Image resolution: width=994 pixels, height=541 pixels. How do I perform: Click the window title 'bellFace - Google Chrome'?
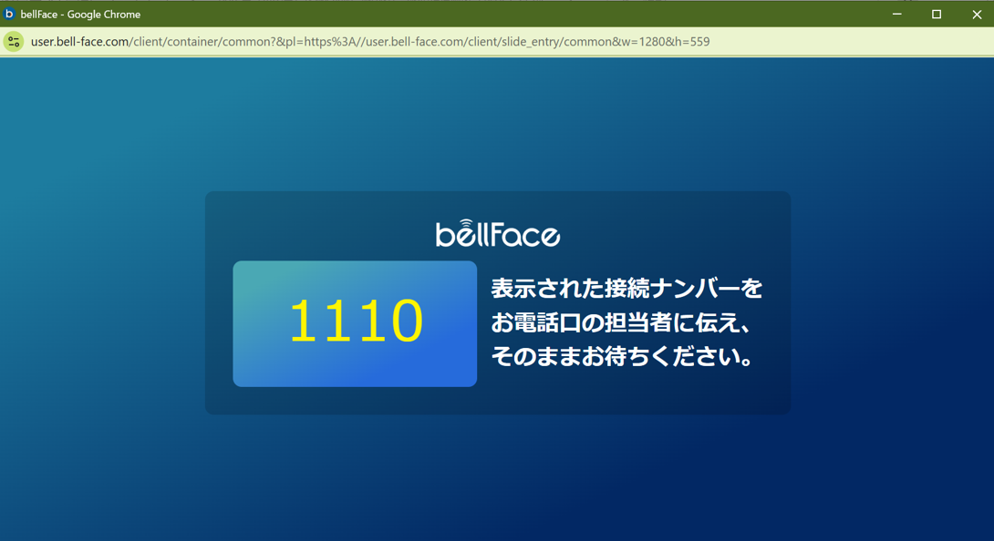(80, 14)
